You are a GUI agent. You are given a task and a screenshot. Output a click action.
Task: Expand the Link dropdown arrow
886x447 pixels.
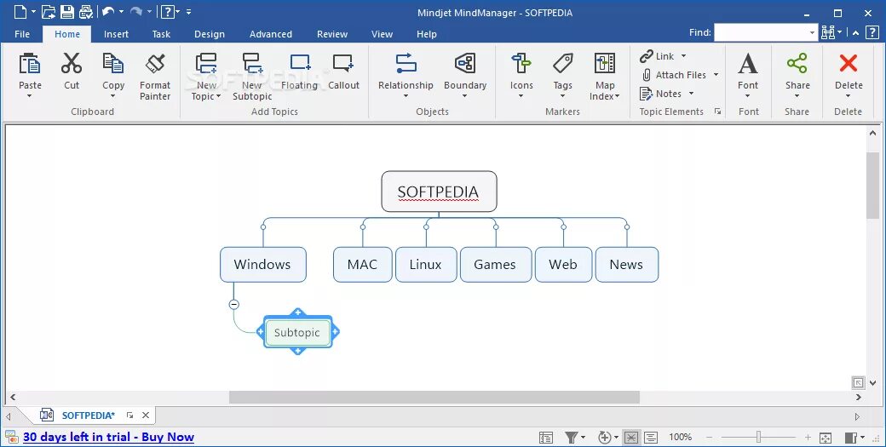coord(684,56)
